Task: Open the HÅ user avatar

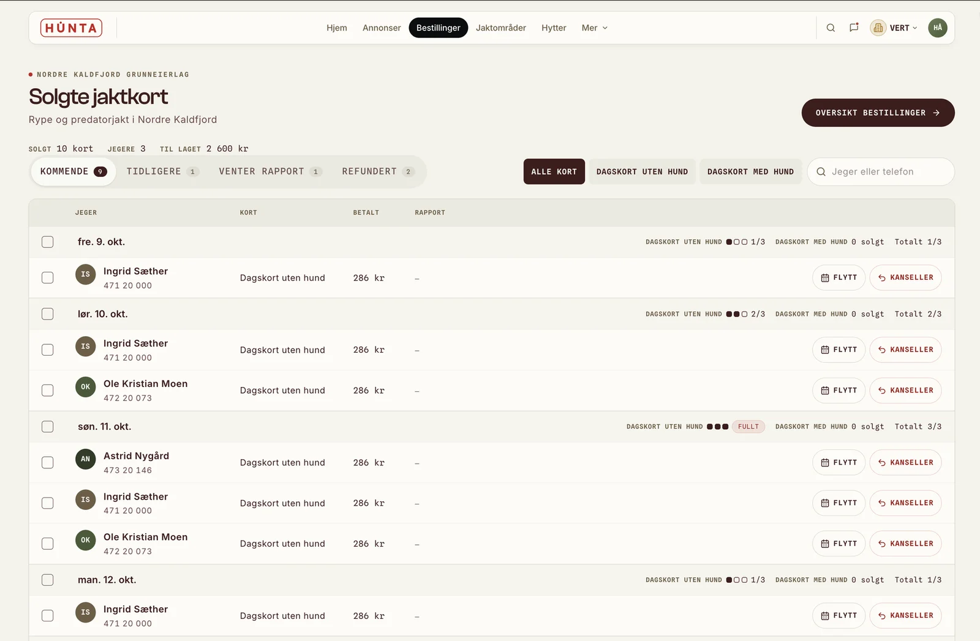Action: pos(938,28)
